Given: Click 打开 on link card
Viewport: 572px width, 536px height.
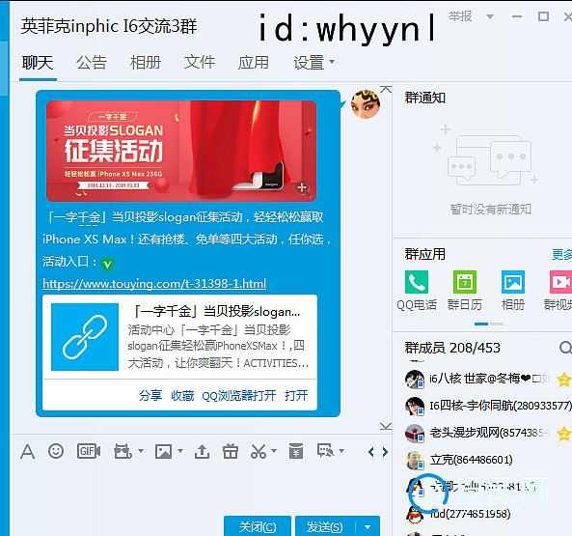Looking at the screenshot, I should pyautogui.click(x=296, y=395).
